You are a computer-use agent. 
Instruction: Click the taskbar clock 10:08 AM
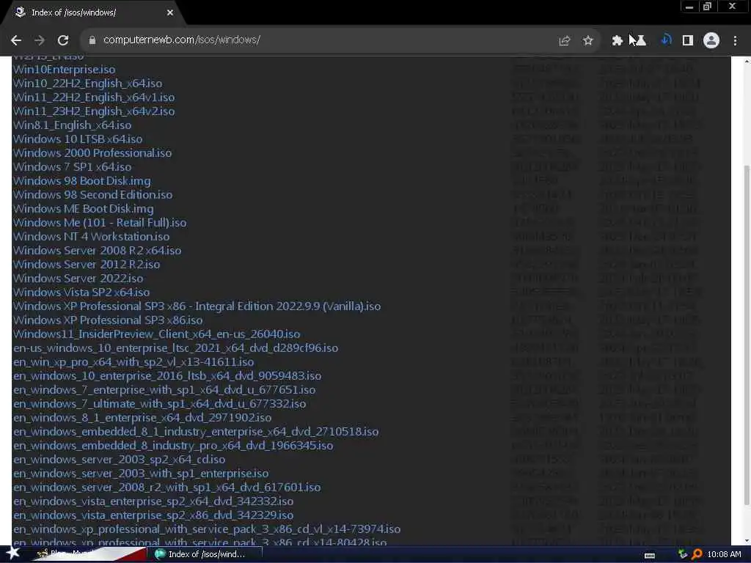(724, 554)
